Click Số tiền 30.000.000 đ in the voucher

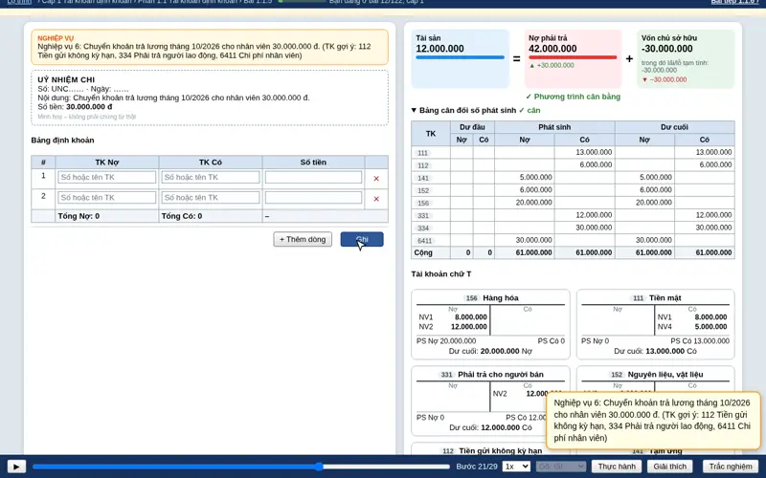pos(75,107)
